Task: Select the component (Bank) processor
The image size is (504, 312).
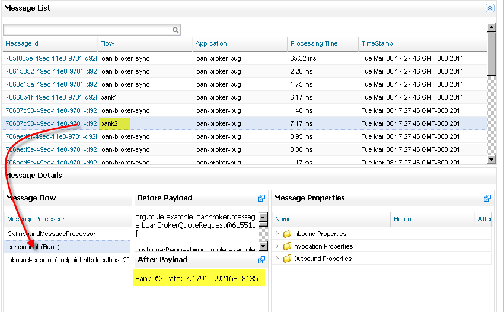Action: coord(33,247)
